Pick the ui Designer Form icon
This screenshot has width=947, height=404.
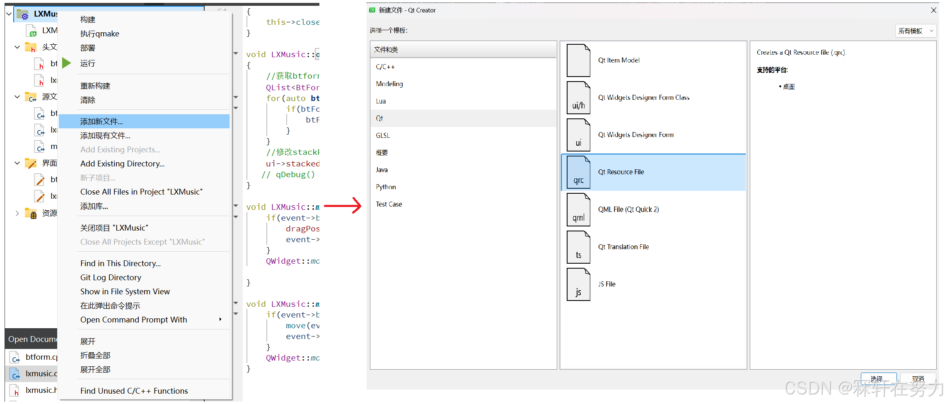tap(578, 135)
